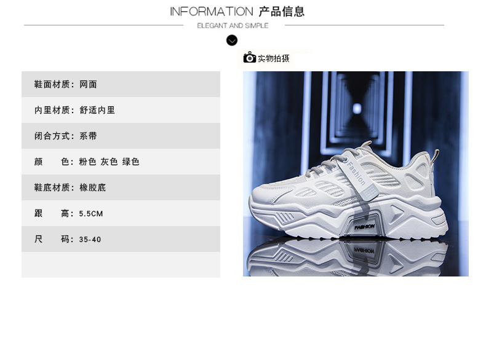Choose the 绿色 color option text

click(131, 162)
